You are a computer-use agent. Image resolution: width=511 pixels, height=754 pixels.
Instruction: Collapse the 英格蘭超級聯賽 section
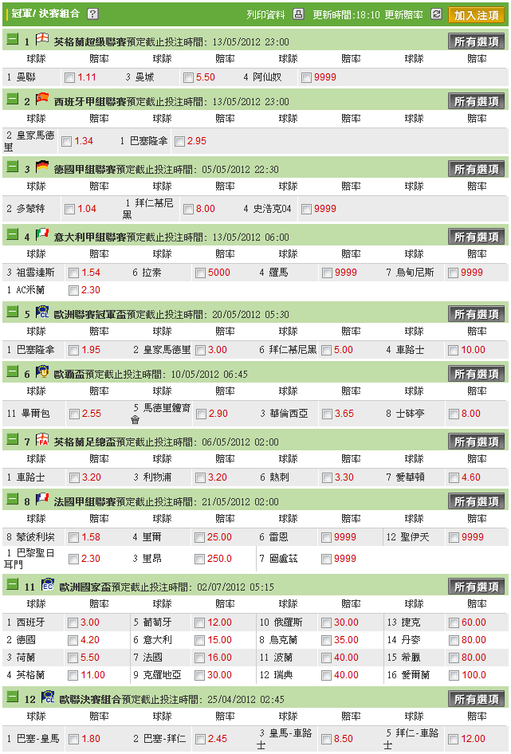[13, 38]
